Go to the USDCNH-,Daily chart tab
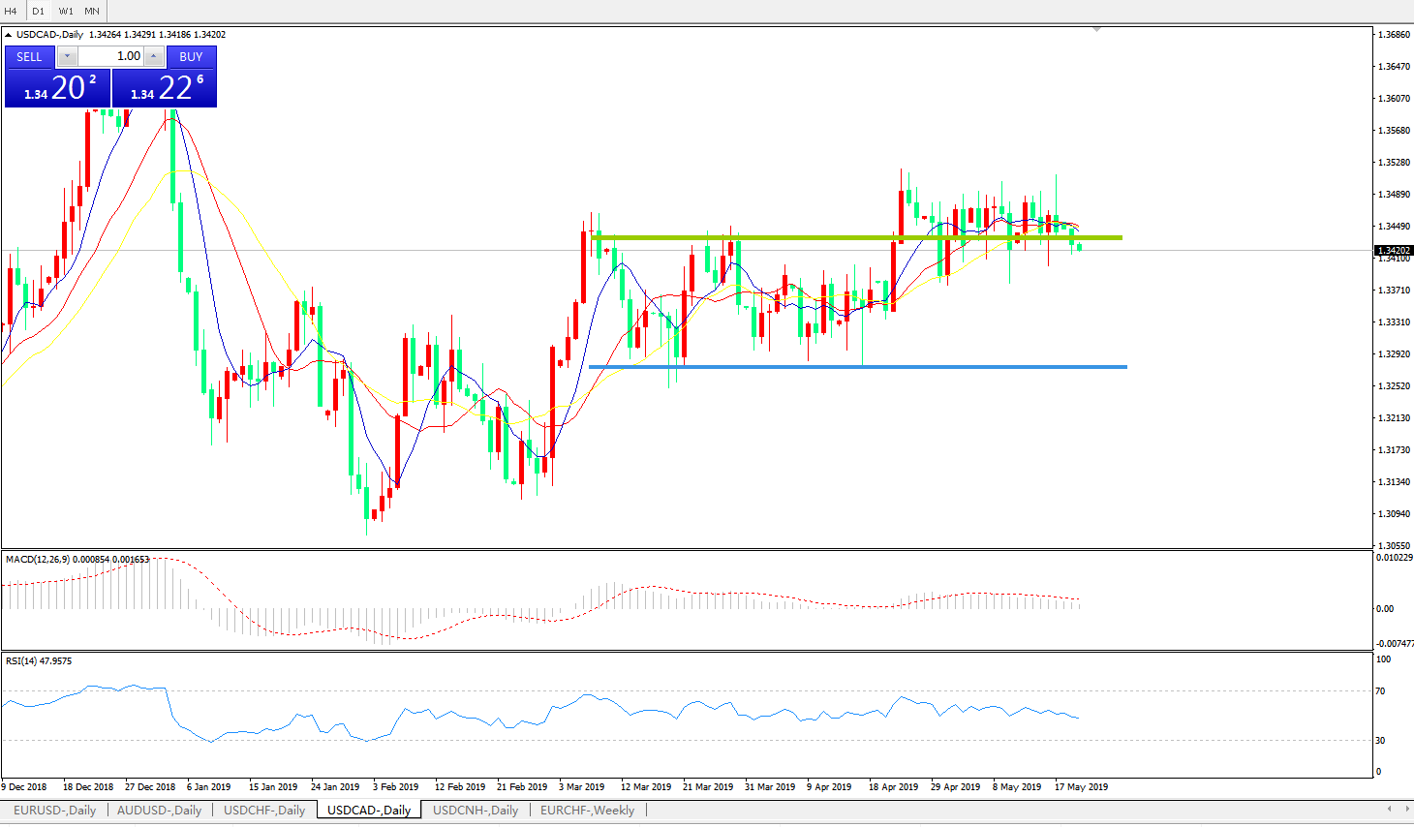 pos(476,811)
